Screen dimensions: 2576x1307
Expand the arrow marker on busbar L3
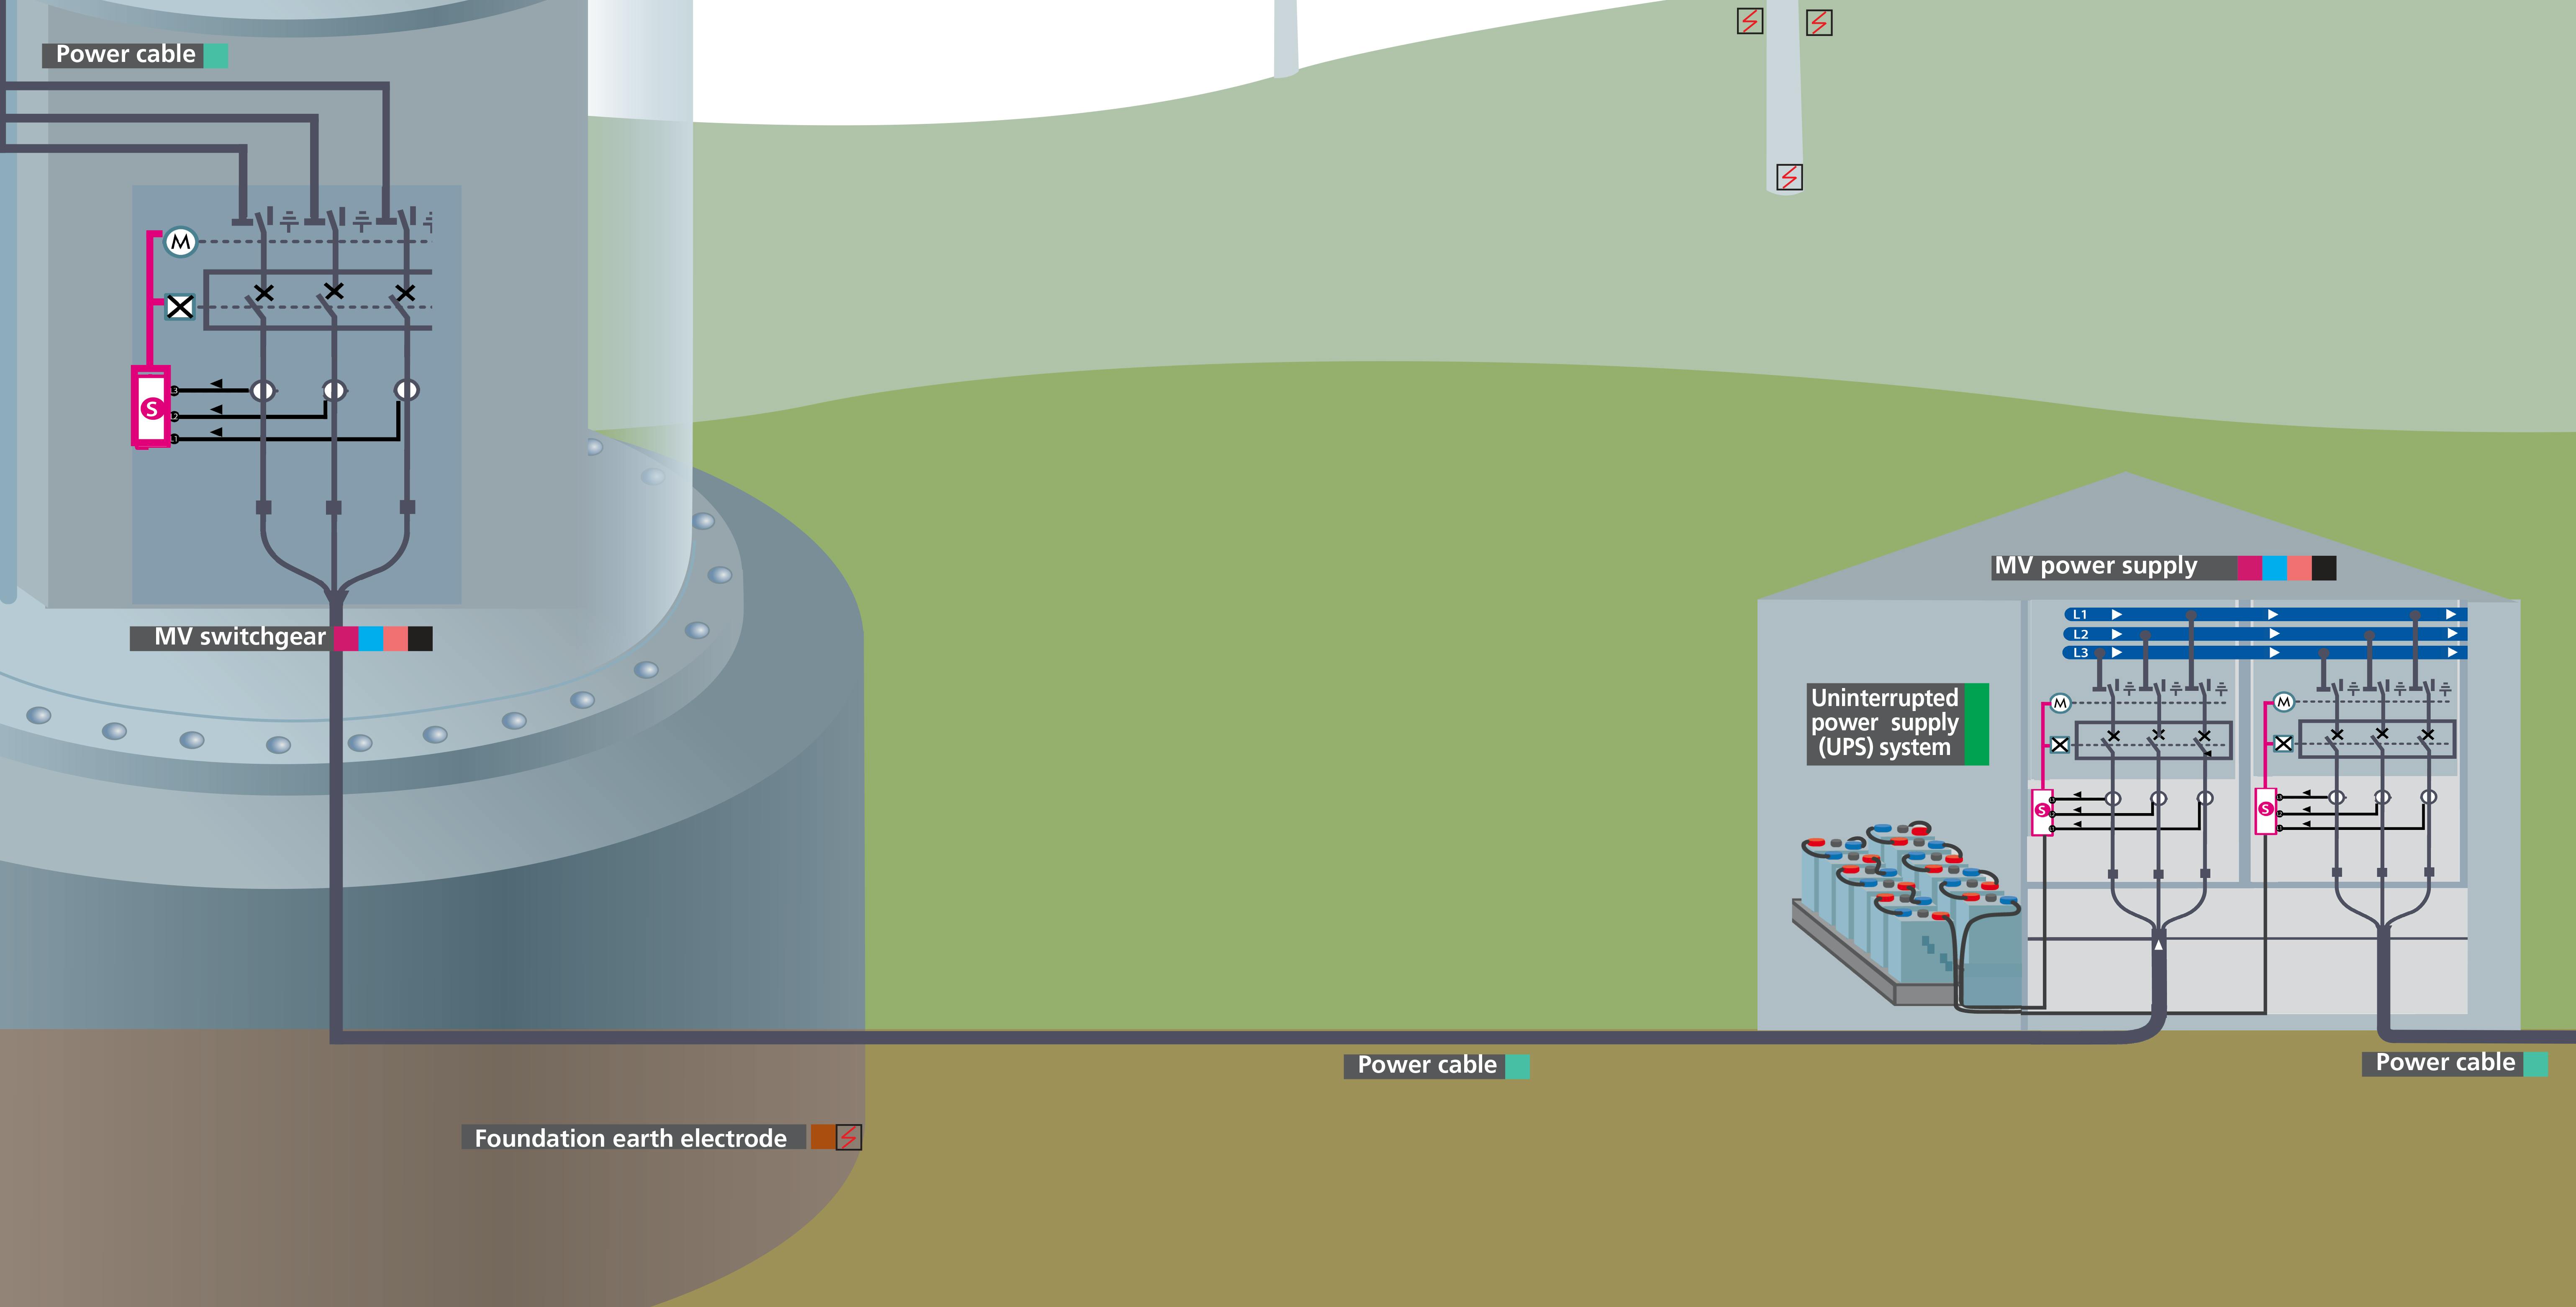[2117, 652]
